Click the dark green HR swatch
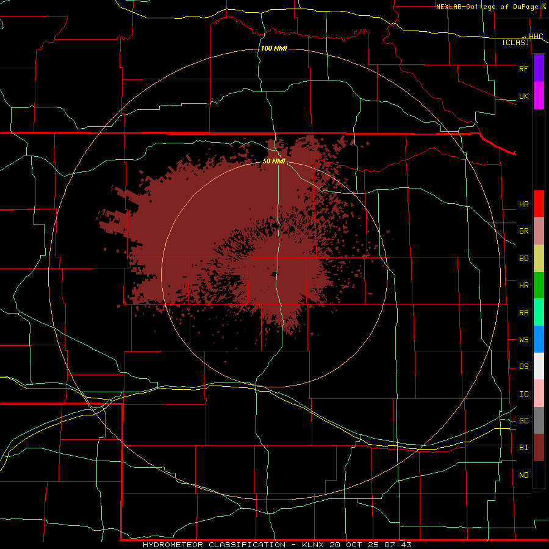 tap(539, 285)
